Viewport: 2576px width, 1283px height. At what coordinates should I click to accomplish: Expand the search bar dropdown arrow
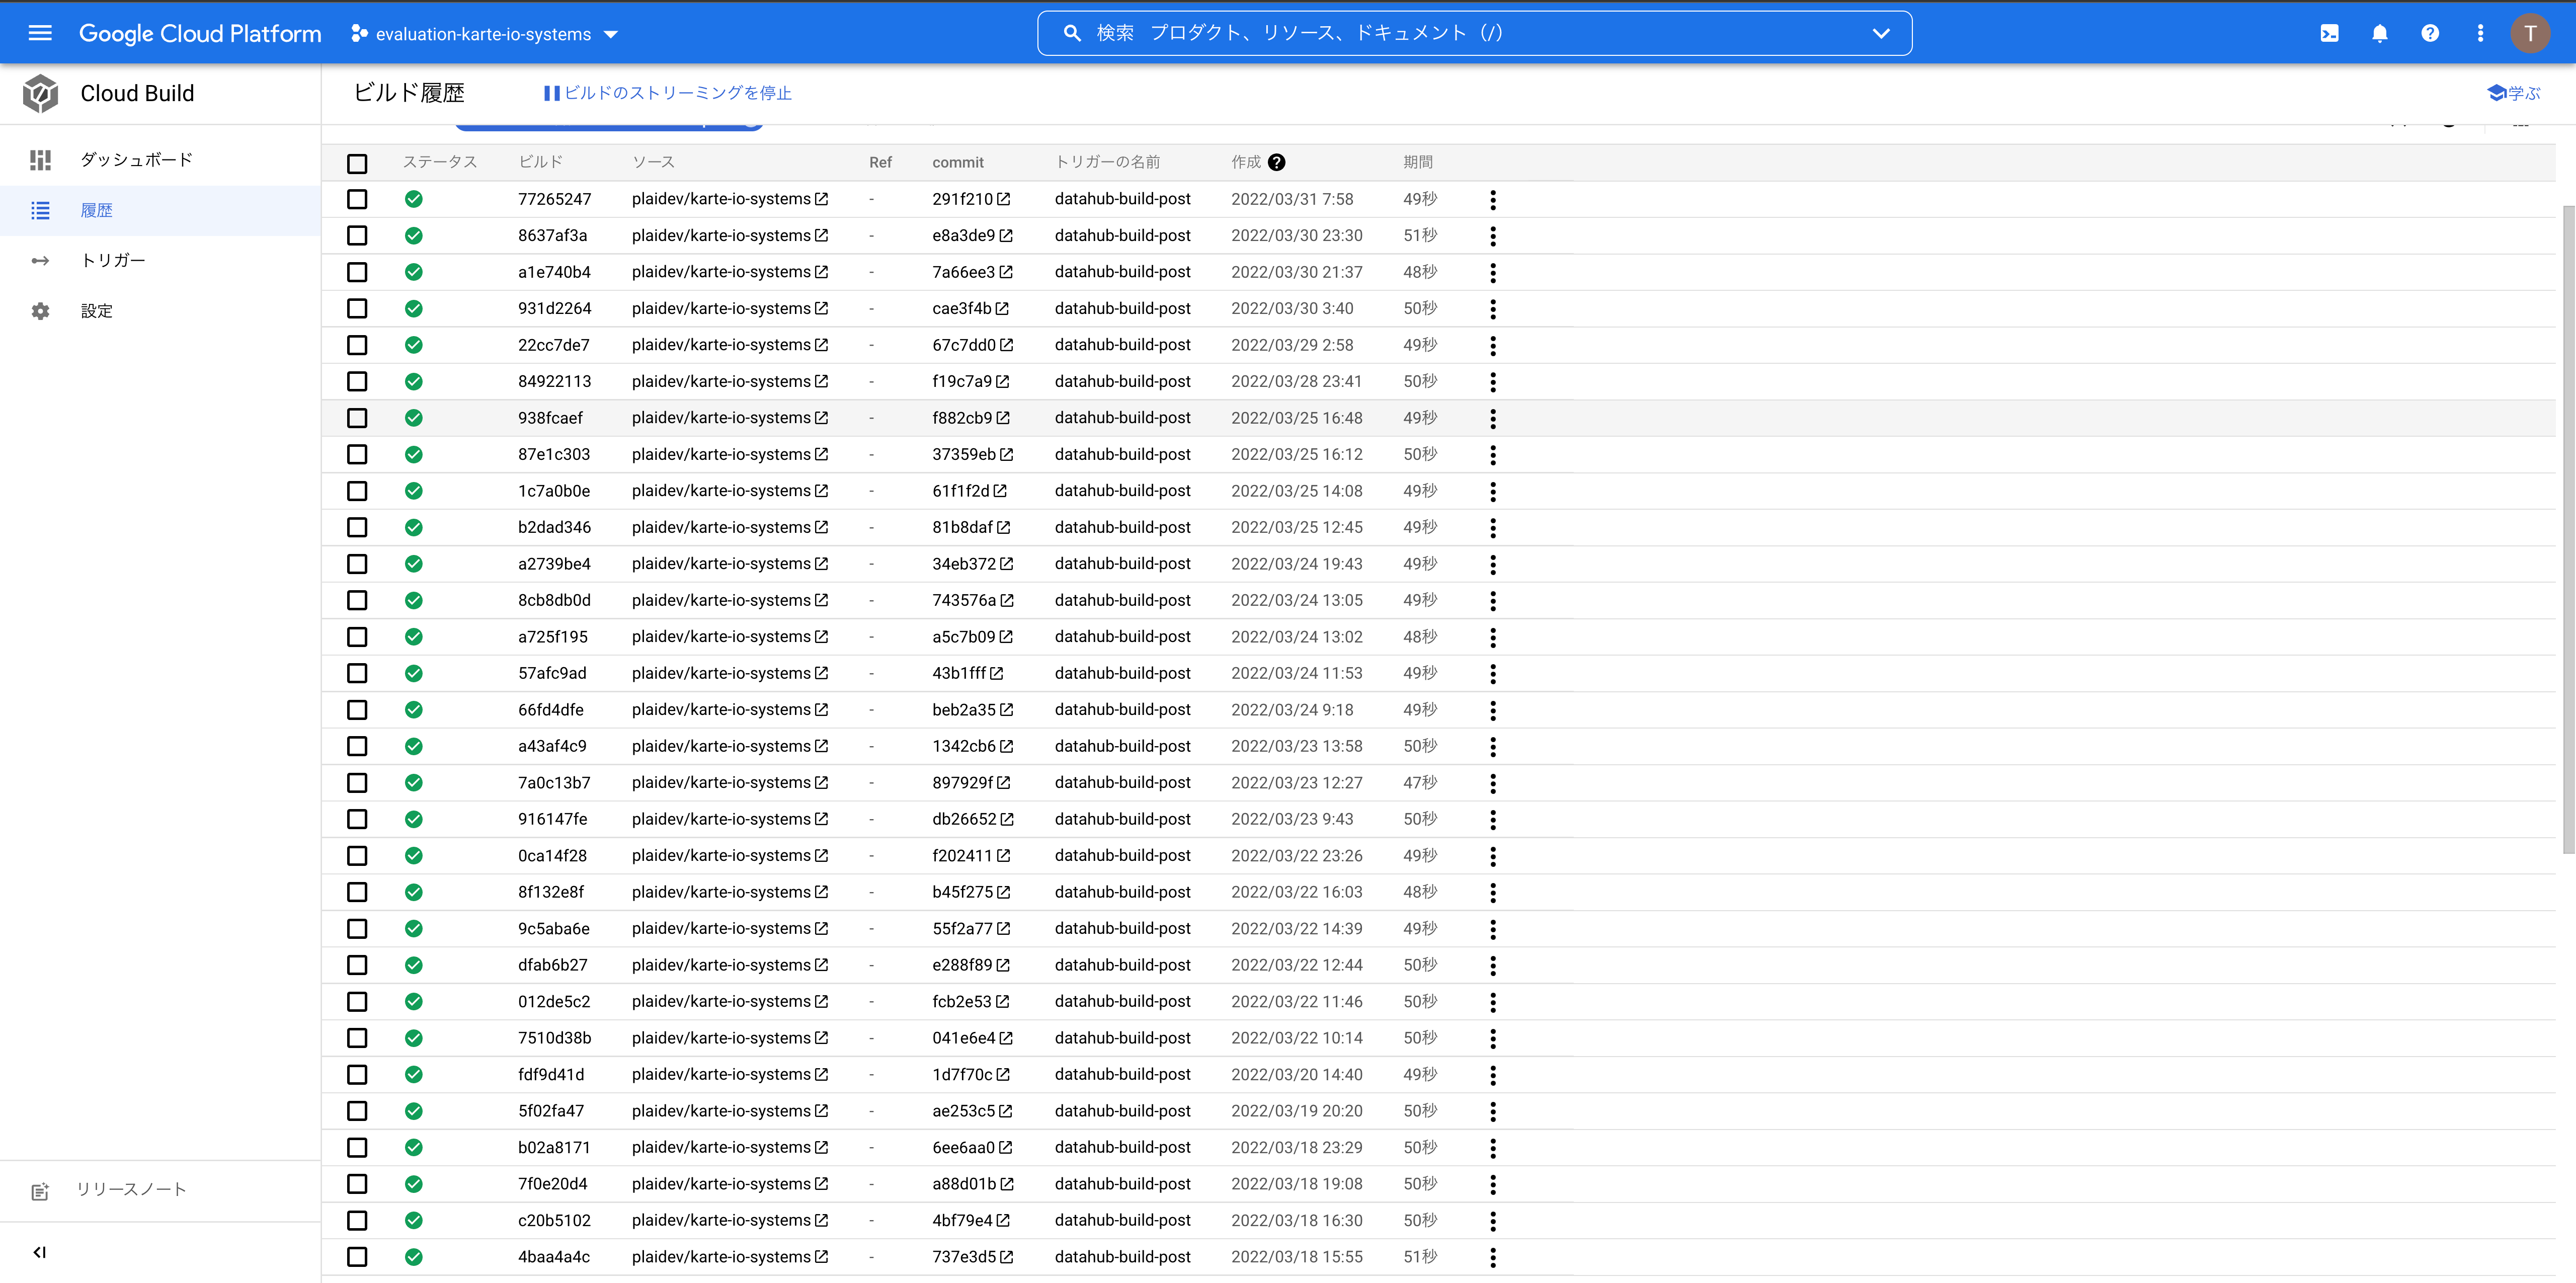click(1880, 33)
